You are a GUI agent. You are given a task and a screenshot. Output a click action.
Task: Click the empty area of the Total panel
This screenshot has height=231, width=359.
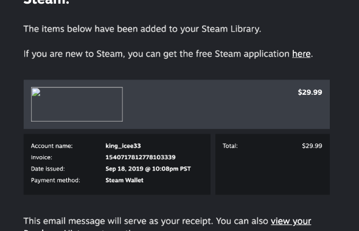tap(273, 174)
